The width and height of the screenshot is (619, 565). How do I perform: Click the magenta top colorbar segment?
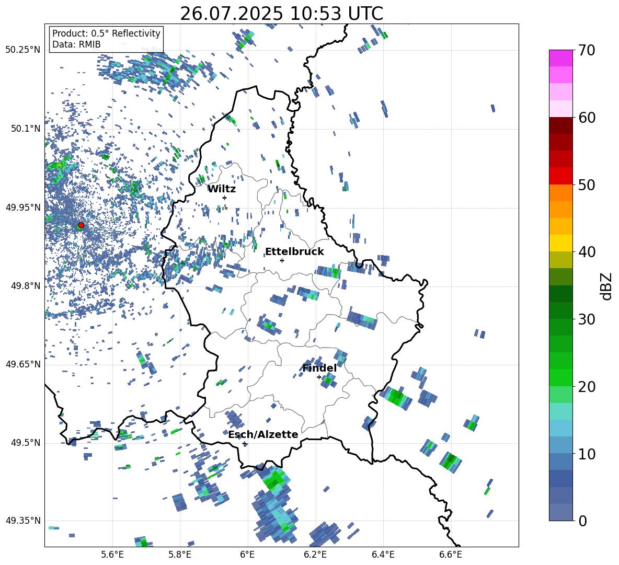coord(560,58)
